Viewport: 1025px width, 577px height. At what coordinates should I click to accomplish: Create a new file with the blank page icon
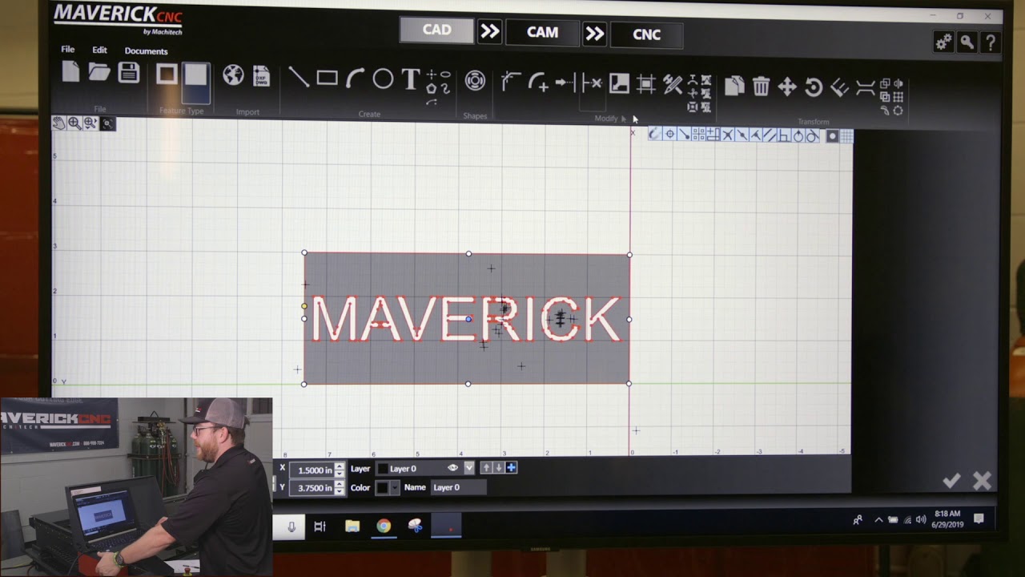[70, 73]
